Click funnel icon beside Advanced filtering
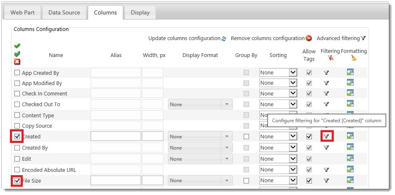This screenshot has height=195, width=395. pyautogui.click(x=363, y=38)
